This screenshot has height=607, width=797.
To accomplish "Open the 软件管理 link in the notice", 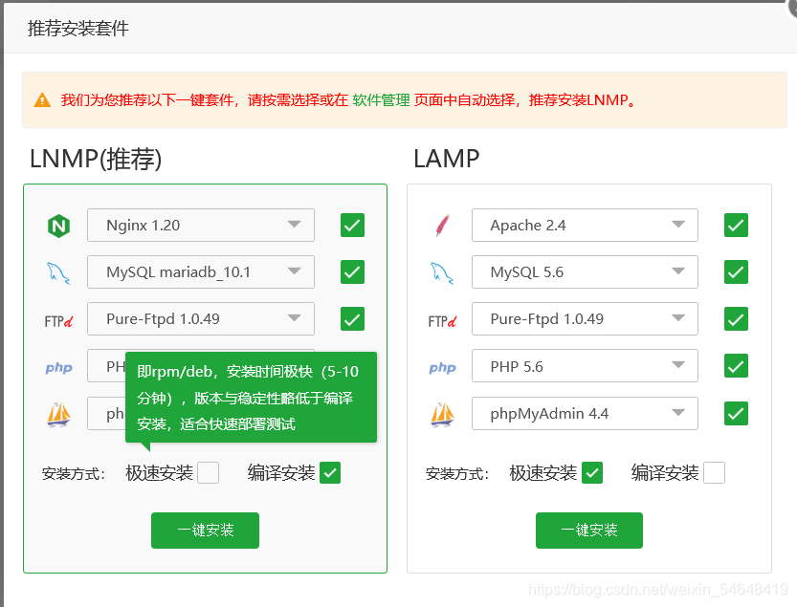I will click(x=381, y=100).
